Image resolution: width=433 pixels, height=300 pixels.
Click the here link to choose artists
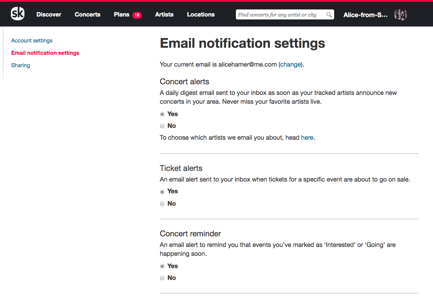point(307,137)
